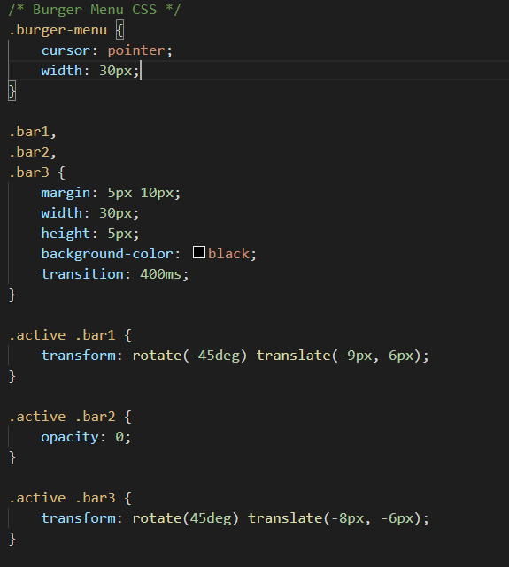Click 'rotate(-45deg)' transform function
The image size is (509, 567).
189,356
